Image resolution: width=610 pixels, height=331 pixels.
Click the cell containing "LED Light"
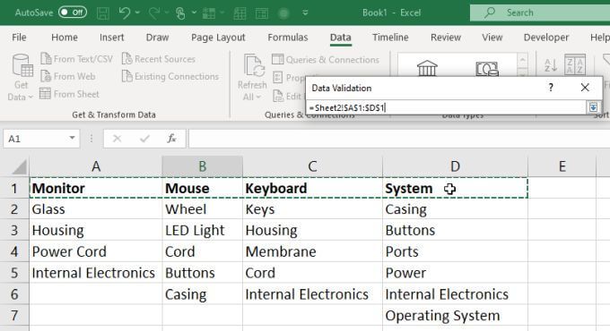click(x=203, y=231)
